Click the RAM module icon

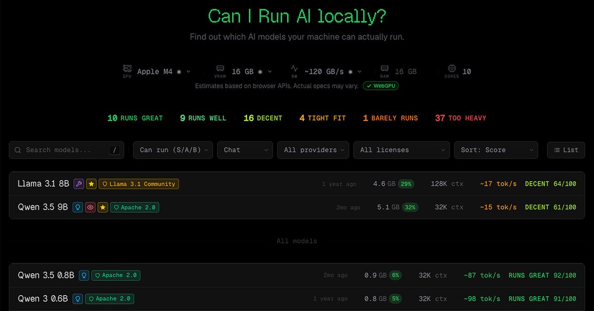(384, 69)
